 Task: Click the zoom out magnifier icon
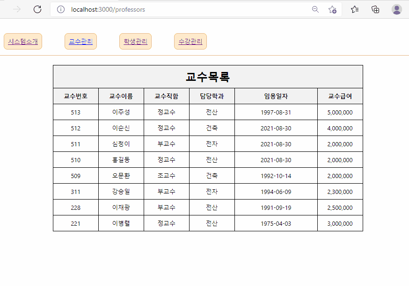(315, 9)
